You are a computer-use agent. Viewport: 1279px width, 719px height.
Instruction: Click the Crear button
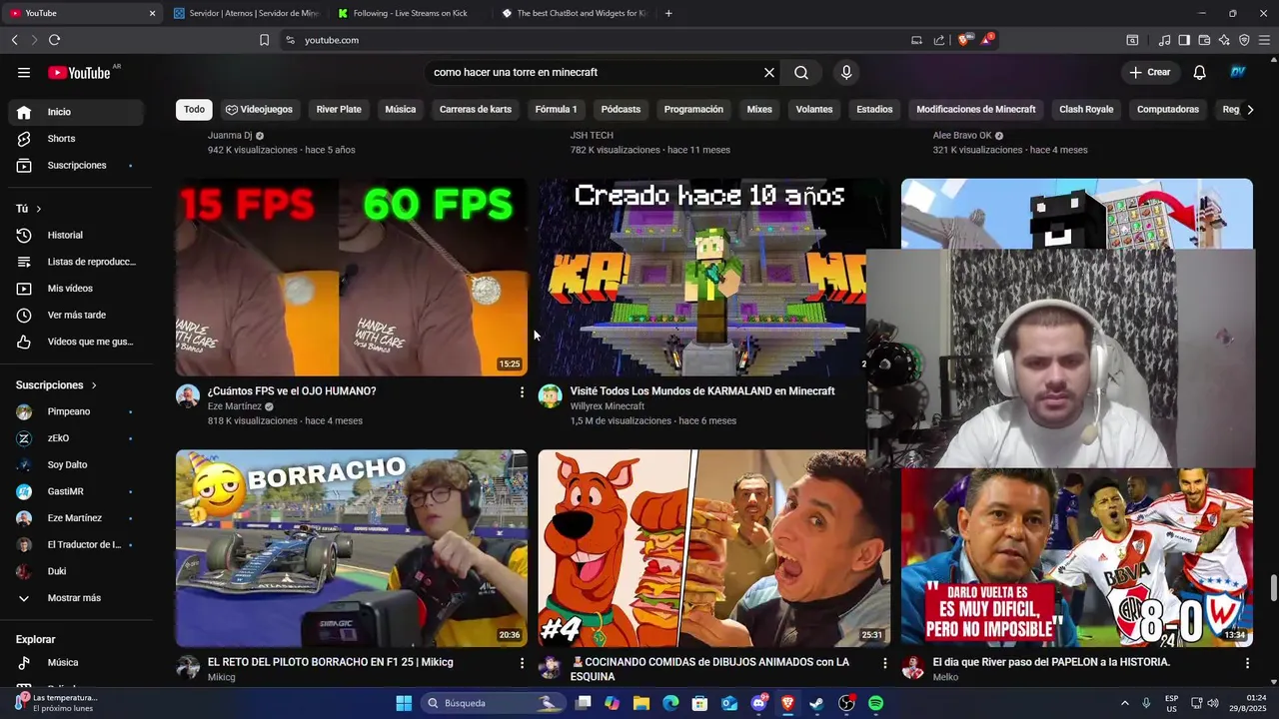1150,72
